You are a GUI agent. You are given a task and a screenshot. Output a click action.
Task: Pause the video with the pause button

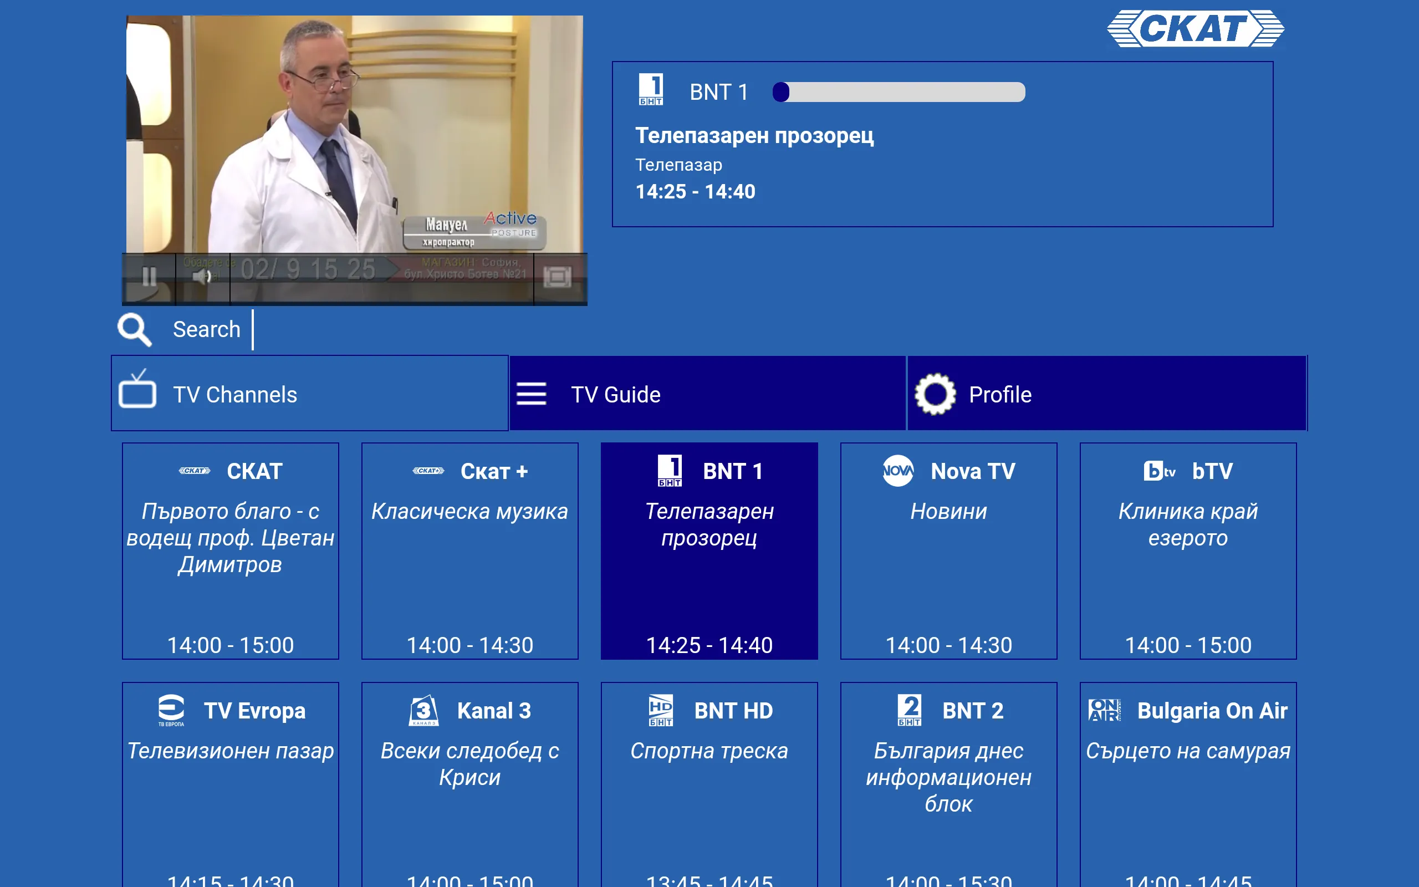[149, 277]
